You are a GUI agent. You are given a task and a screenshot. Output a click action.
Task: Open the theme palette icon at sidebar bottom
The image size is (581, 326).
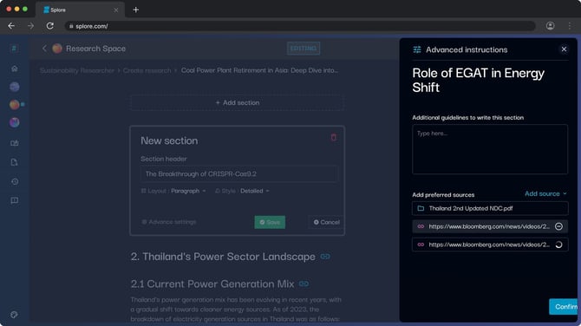14,315
